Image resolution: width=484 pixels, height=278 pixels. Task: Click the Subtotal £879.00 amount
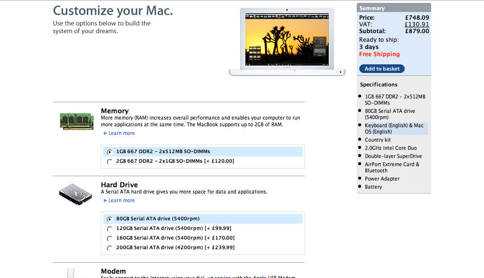tap(417, 31)
